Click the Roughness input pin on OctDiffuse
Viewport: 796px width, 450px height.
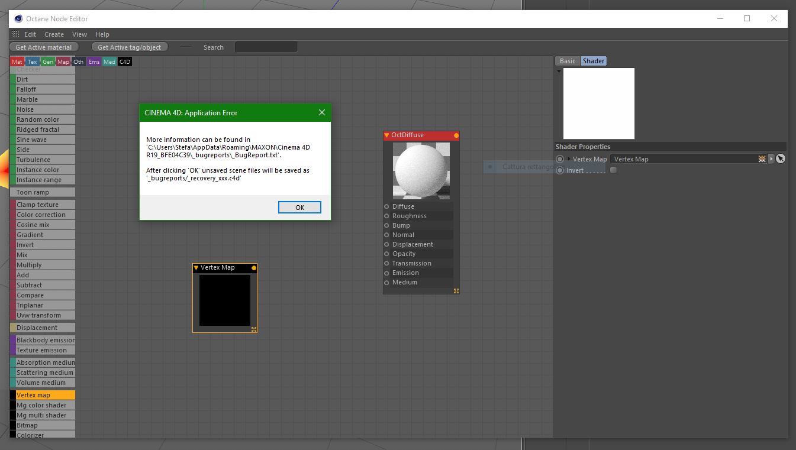click(x=387, y=216)
